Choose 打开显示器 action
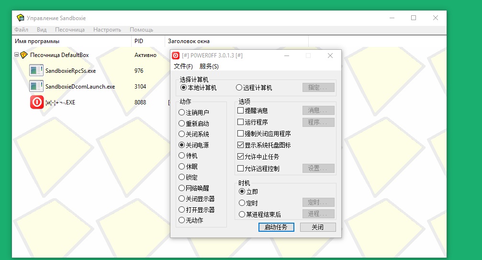 [197, 210]
